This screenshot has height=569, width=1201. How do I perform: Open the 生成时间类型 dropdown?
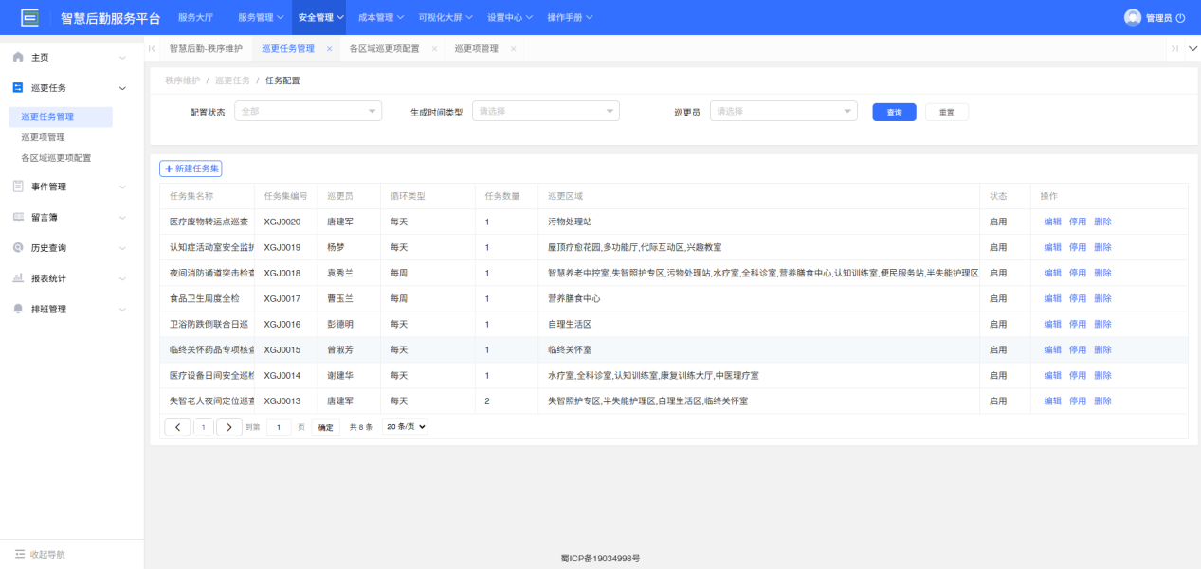[546, 111]
